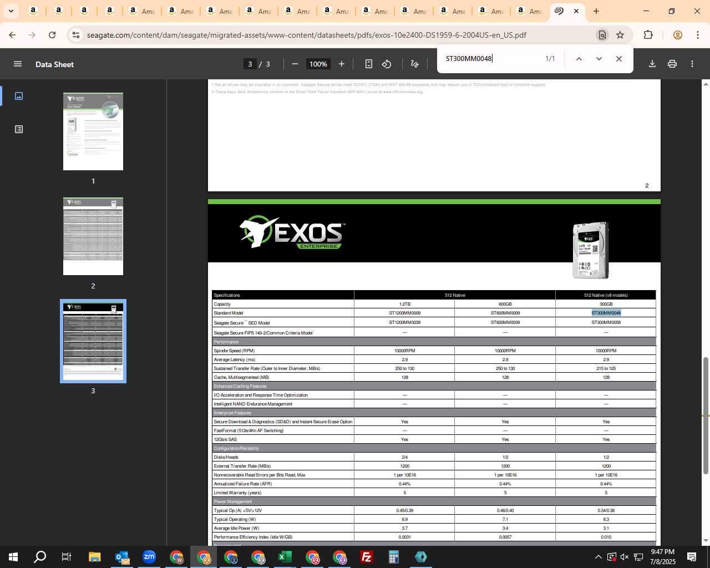Image resolution: width=710 pixels, height=568 pixels.
Task: Expand the tab search dropdown
Action: (11, 11)
